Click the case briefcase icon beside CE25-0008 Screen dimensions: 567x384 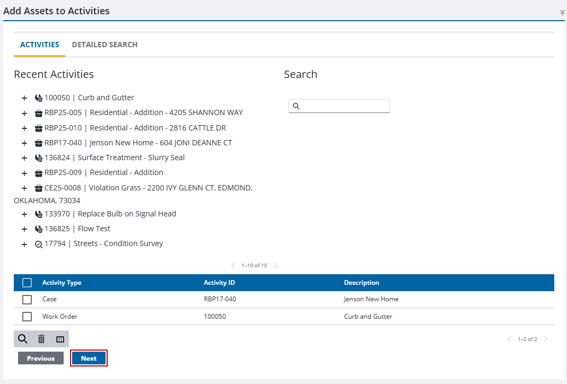point(38,188)
